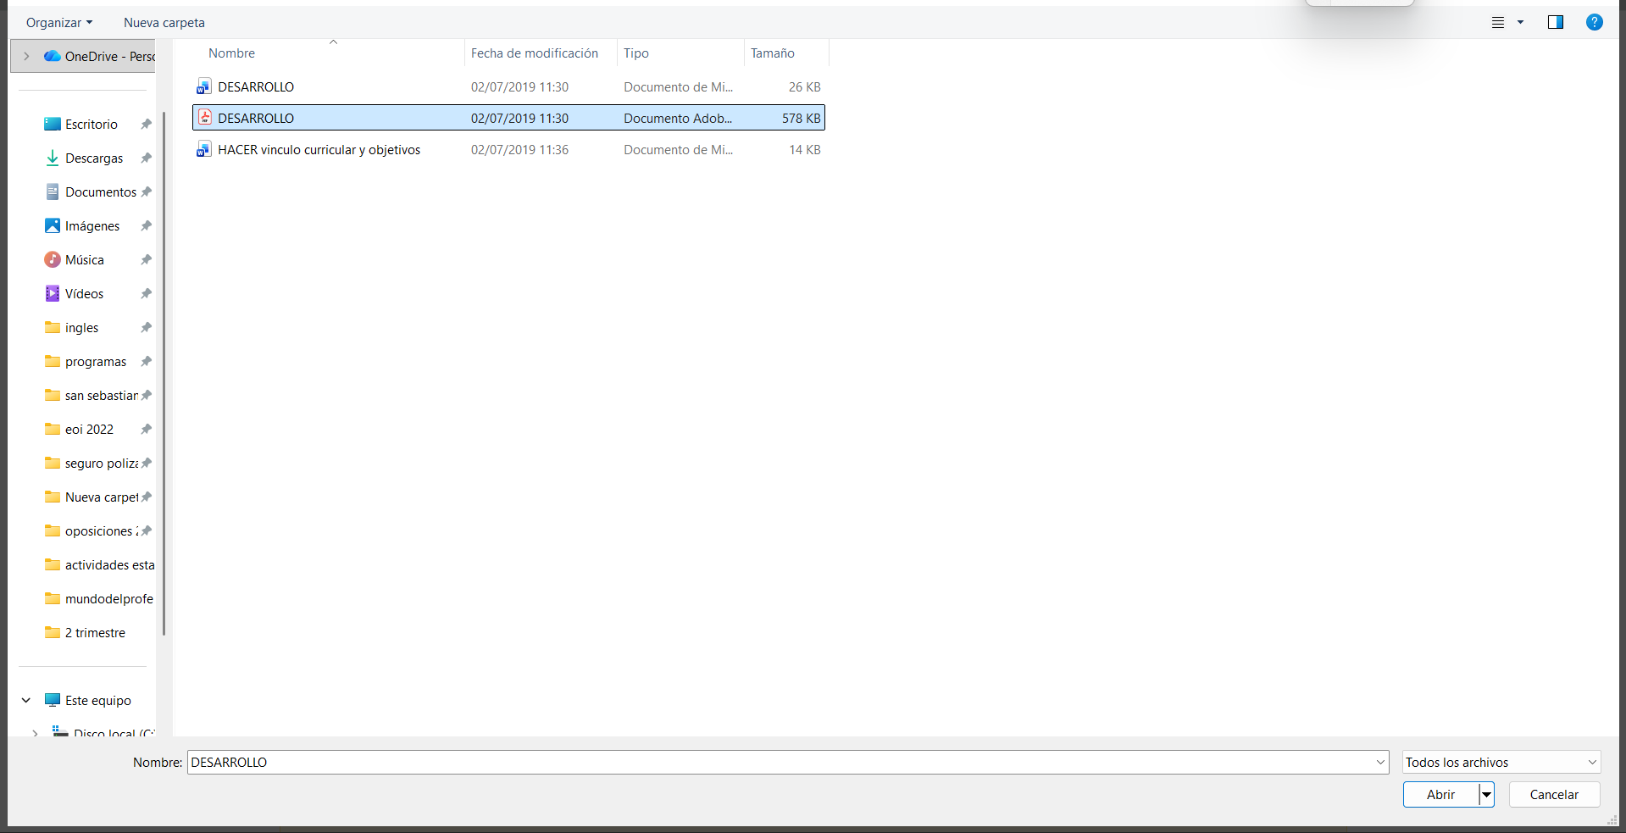Toggle the preview pane icon
This screenshot has height=833, width=1626.
tap(1555, 23)
